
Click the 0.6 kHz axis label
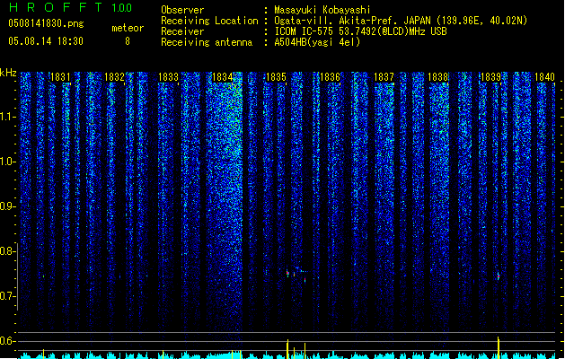(7, 341)
